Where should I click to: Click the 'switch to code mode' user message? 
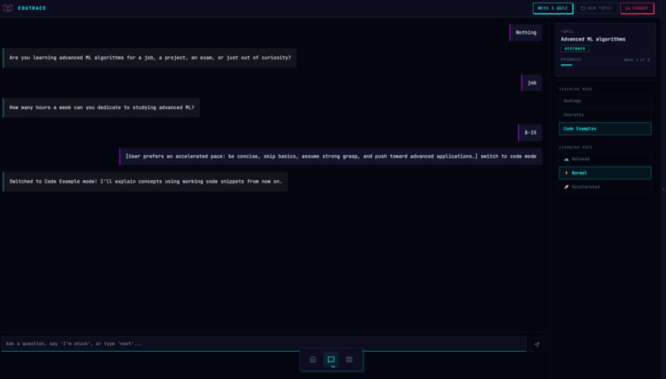click(x=331, y=157)
